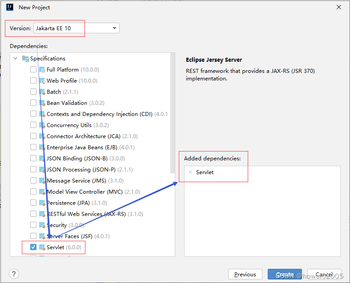
Task: Select the Bean Validation row text
Action: (76, 103)
